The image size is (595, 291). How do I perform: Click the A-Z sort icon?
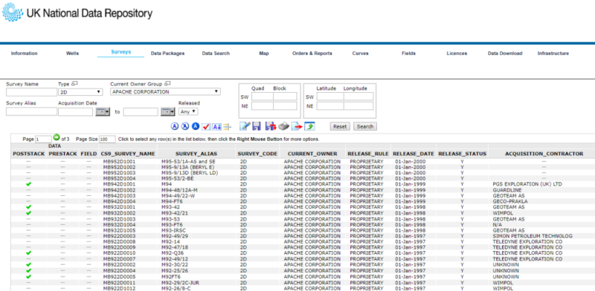[x=216, y=126]
